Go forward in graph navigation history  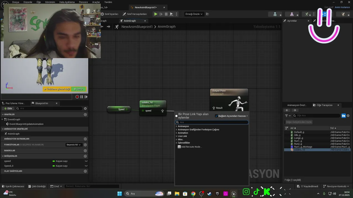pos(108,27)
